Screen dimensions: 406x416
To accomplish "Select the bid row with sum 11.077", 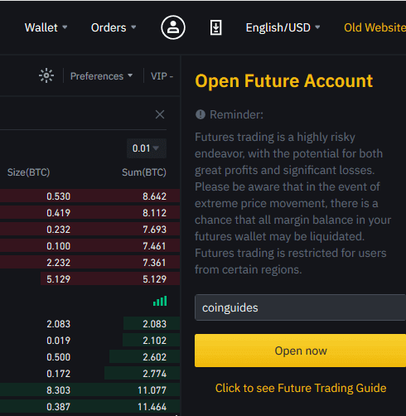I will coord(89,390).
